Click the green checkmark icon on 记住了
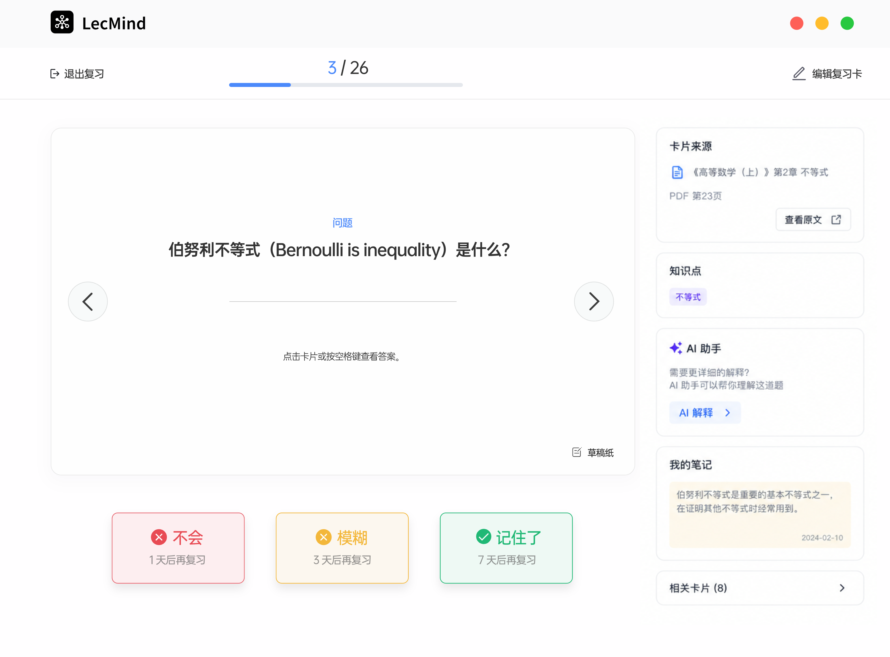 click(x=484, y=536)
